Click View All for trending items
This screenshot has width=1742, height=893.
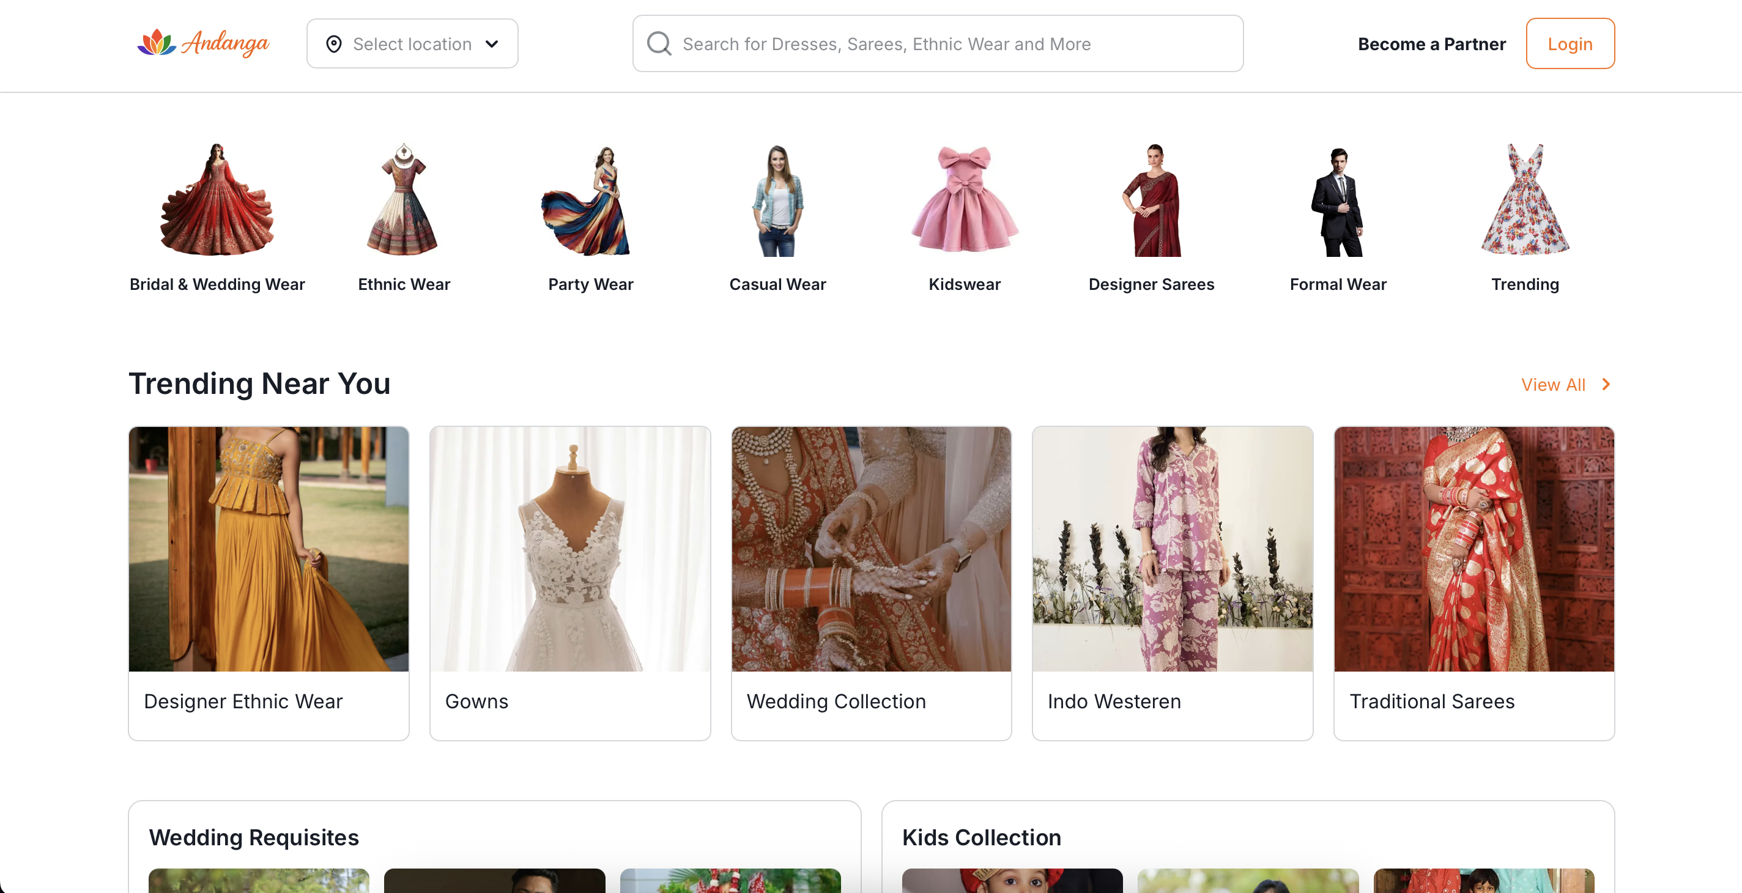click(1552, 385)
